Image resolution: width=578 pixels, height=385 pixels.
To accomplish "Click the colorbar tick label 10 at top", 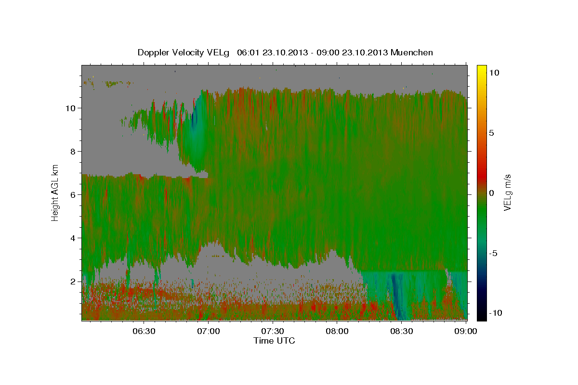I will click(495, 73).
